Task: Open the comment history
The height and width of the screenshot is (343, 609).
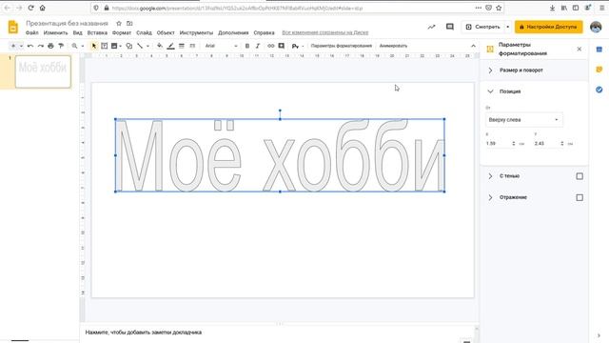Action: click(x=450, y=27)
